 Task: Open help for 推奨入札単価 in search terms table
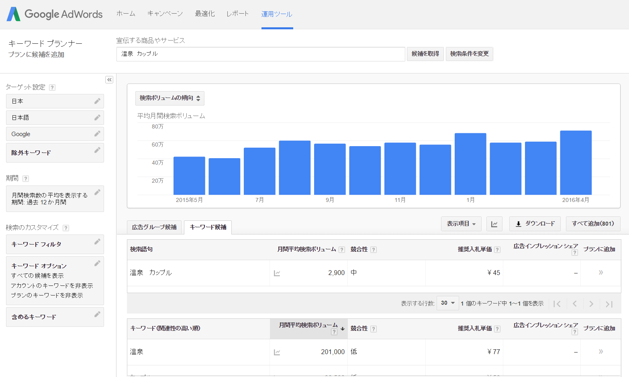(497, 250)
